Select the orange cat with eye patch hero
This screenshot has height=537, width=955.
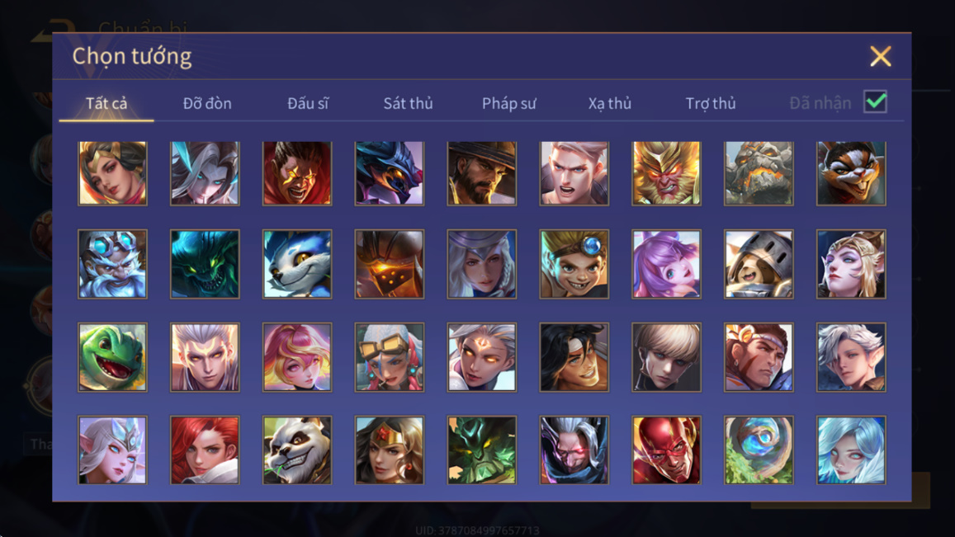[851, 173]
